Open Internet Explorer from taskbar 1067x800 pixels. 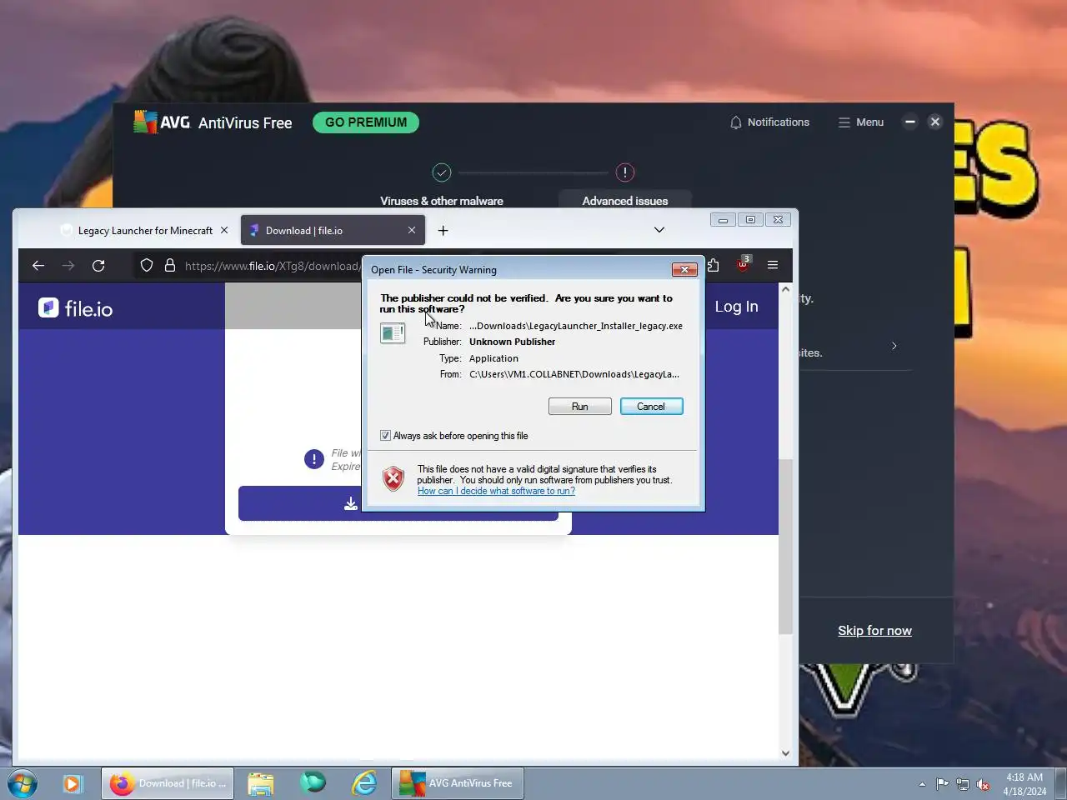pyautogui.click(x=364, y=783)
